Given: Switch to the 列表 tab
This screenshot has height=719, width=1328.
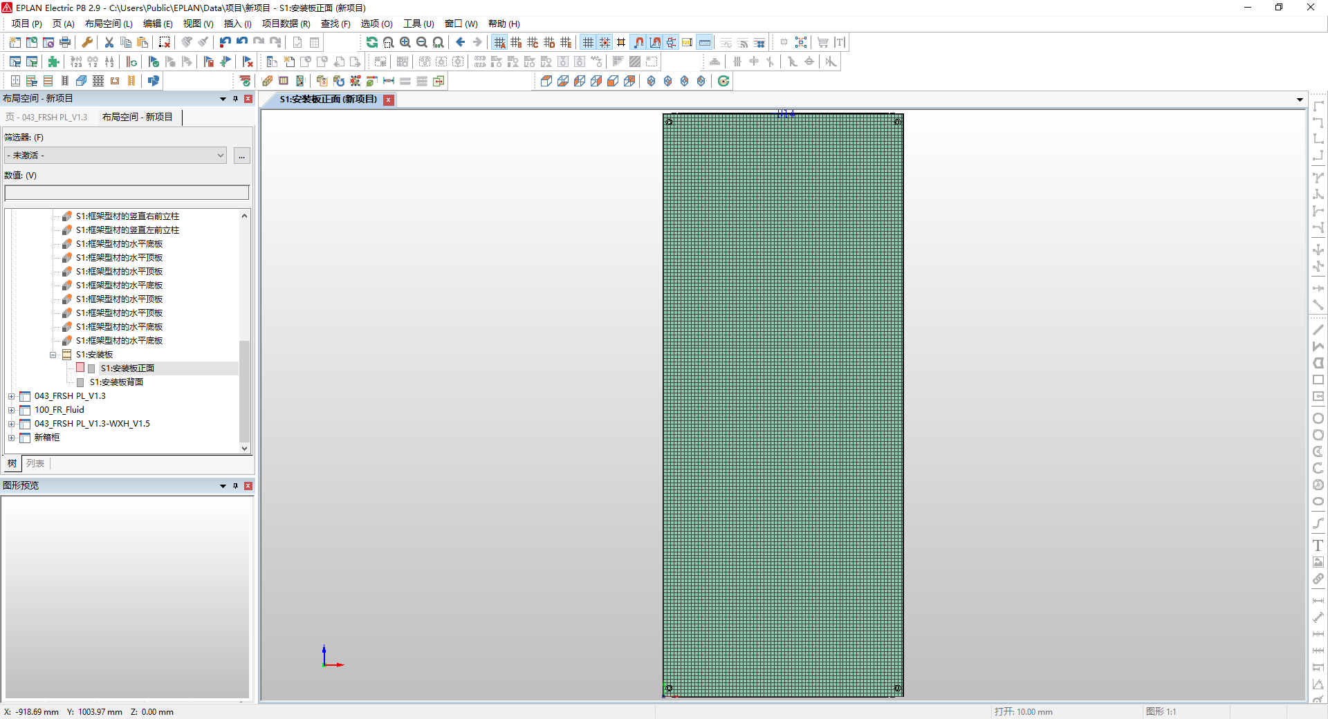Looking at the screenshot, I should 35,464.
